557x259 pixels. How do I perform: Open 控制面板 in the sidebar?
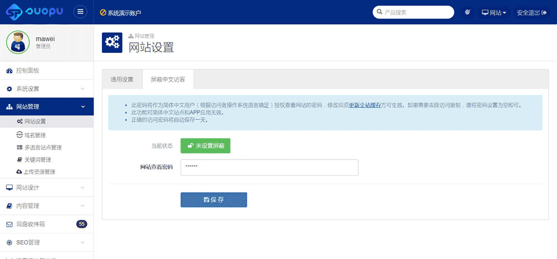(47, 71)
